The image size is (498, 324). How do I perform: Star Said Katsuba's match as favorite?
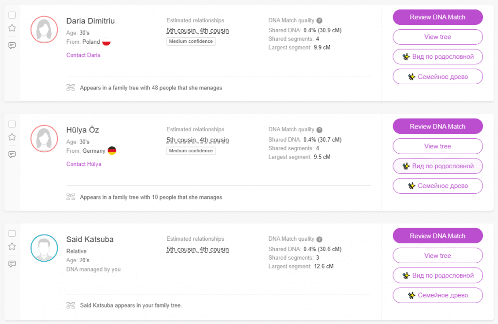(12, 247)
